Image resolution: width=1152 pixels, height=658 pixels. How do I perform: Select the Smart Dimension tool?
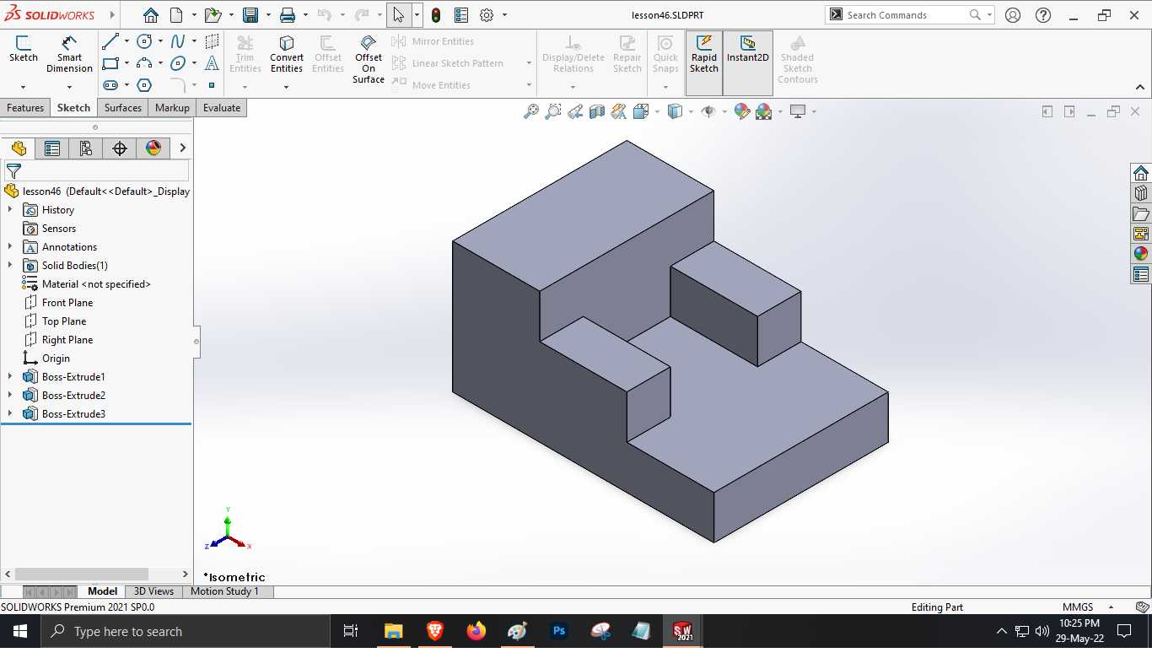[69, 54]
